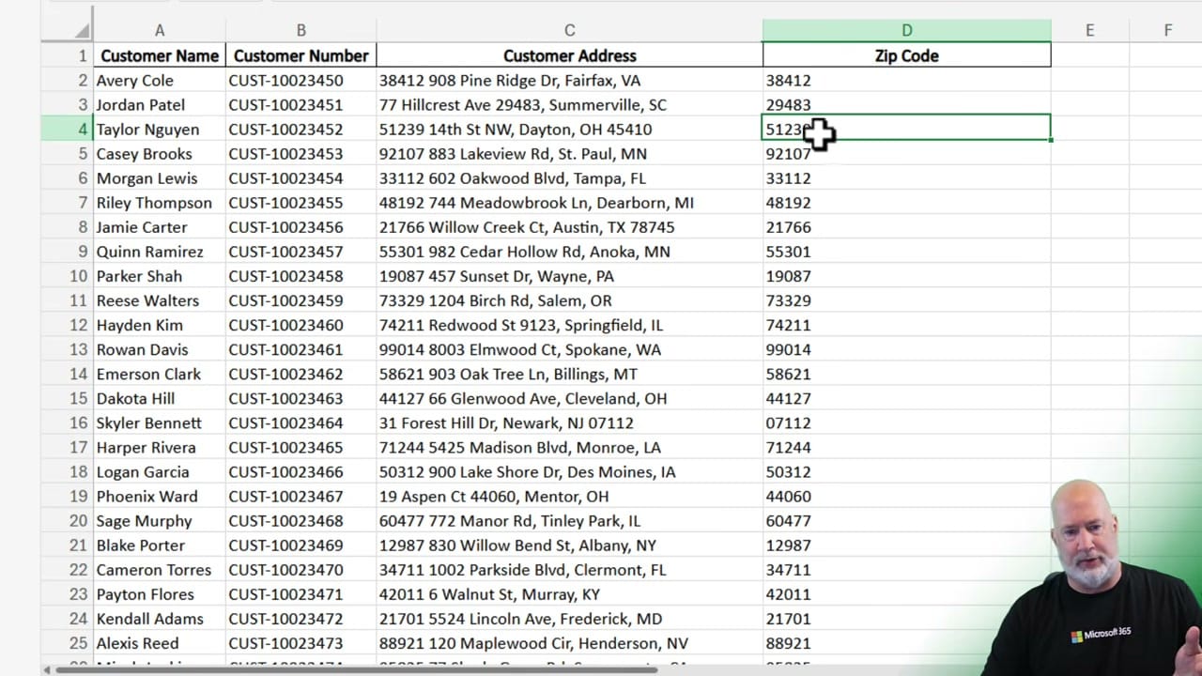
Task: Click the Customer Name header cell
Action: [159, 55]
